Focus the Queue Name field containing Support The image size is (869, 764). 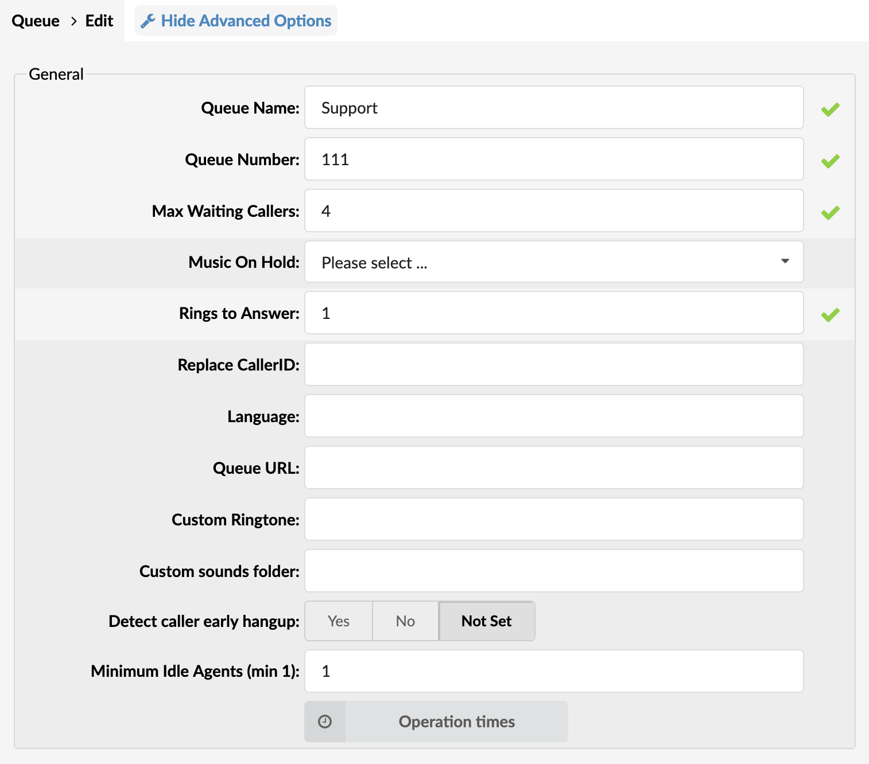pos(554,107)
